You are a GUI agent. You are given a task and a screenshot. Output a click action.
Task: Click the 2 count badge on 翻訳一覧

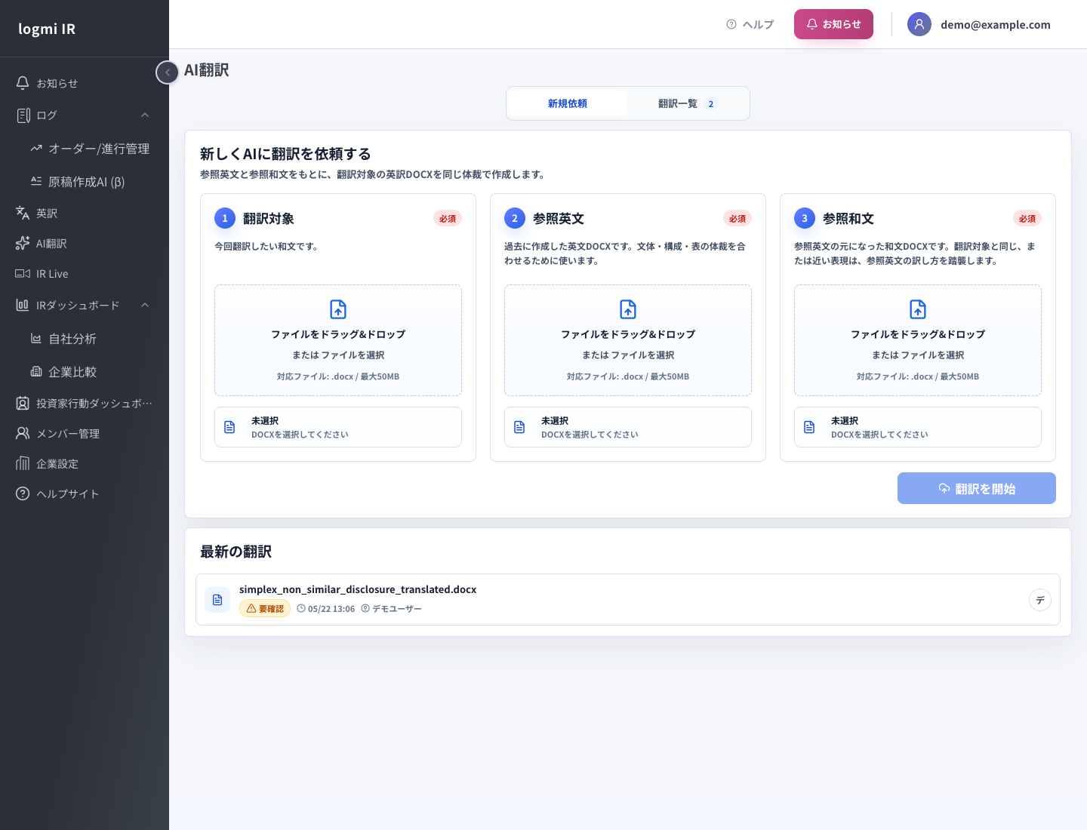(711, 104)
